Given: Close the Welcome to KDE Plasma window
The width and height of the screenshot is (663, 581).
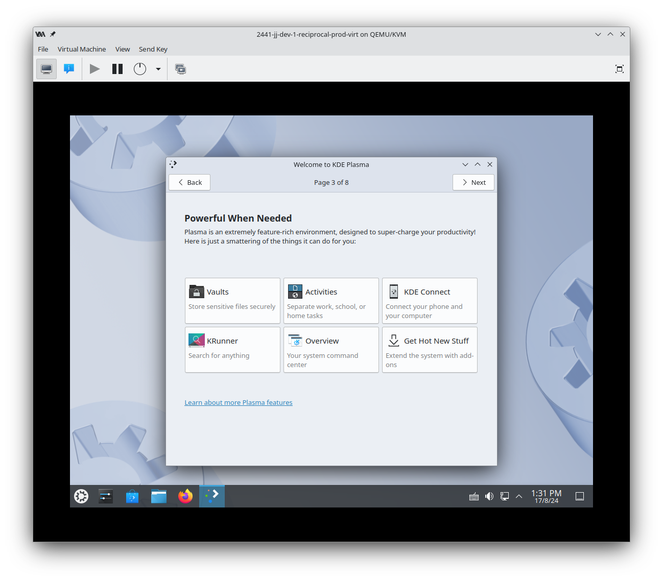Looking at the screenshot, I should pos(490,164).
